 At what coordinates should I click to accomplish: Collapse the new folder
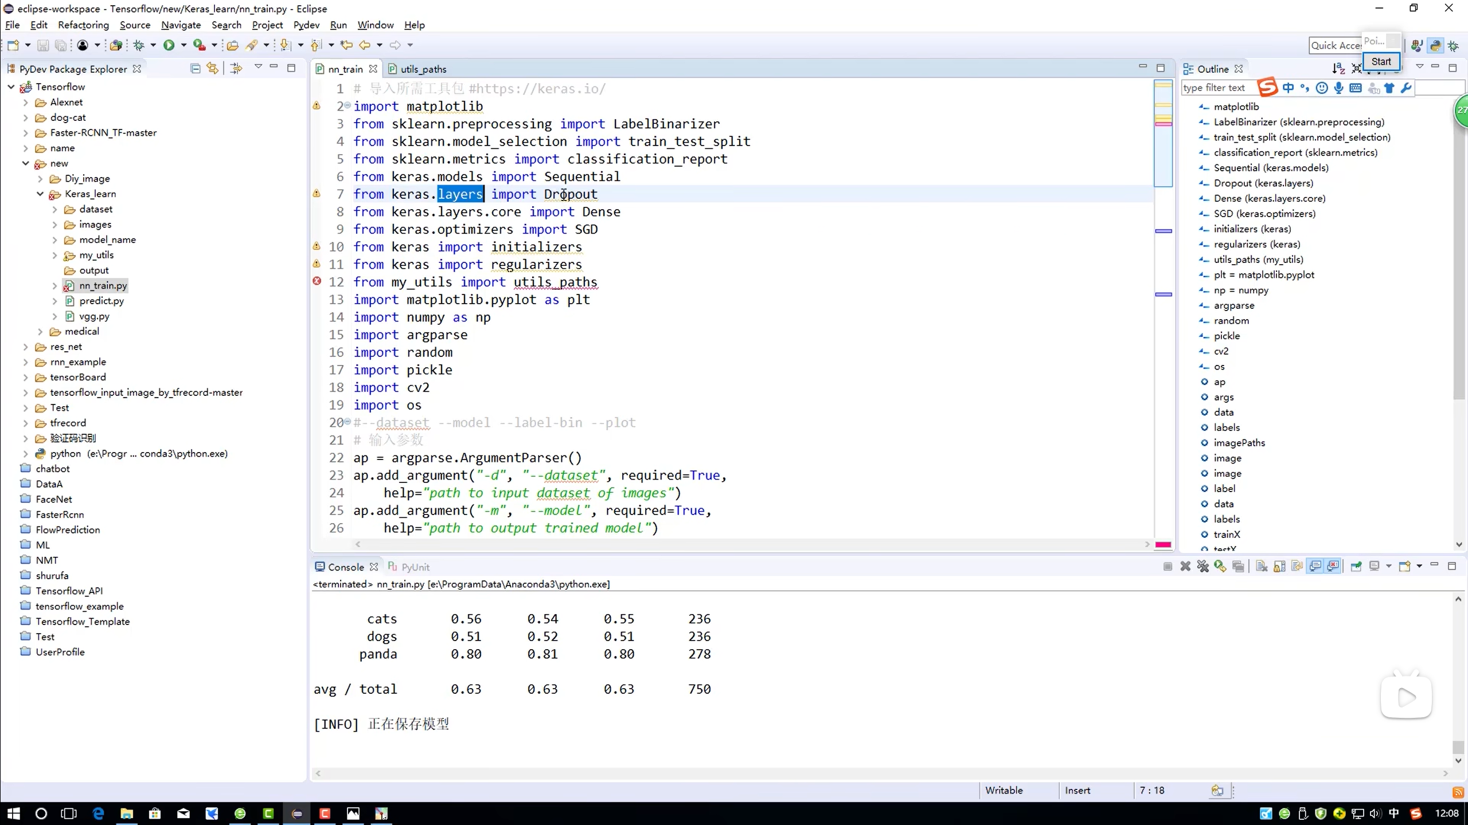coord(25,163)
